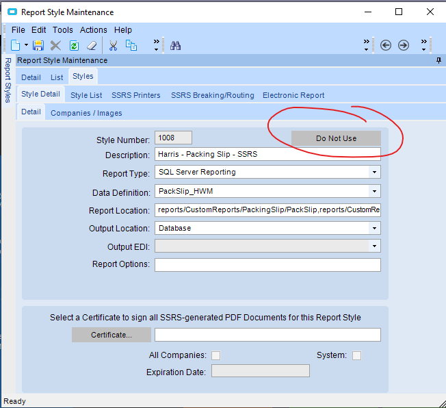
Task: Expand toolbar overflow left of Back arrow
Action: [x=367, y=45]
